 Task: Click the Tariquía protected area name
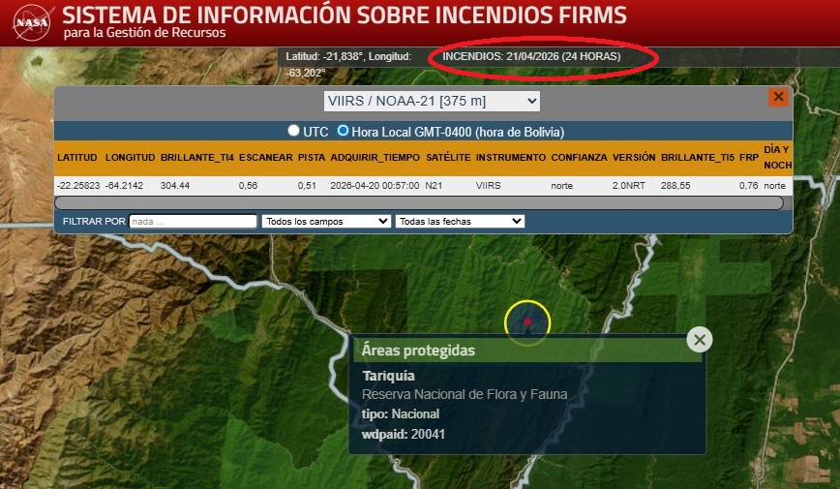pyautogui.click(x=388, y=376)
